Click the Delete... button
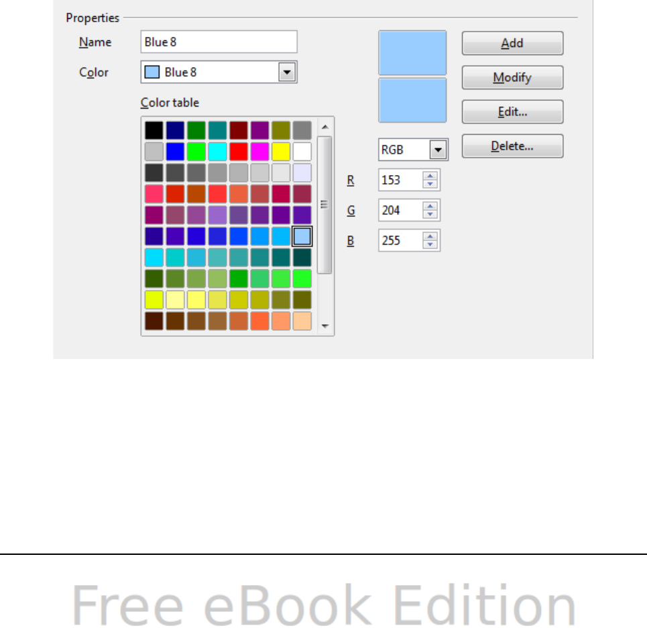 point(512,146)
